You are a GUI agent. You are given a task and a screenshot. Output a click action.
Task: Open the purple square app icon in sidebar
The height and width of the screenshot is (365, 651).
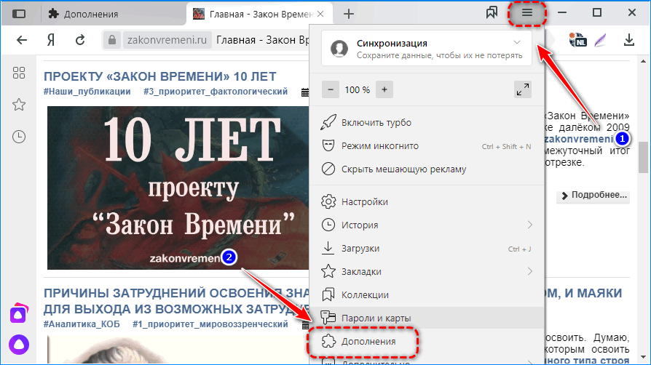coord(19,314)
